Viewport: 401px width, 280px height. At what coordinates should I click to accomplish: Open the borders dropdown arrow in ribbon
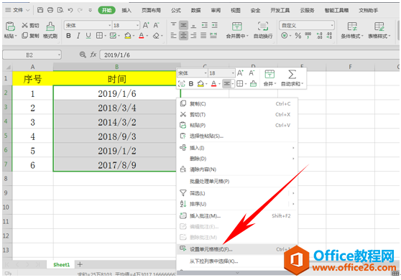coord(105,36)
